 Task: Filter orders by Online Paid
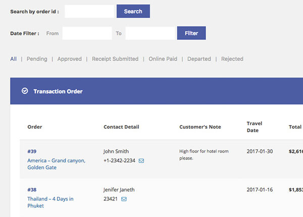click(x=163, y=59)
